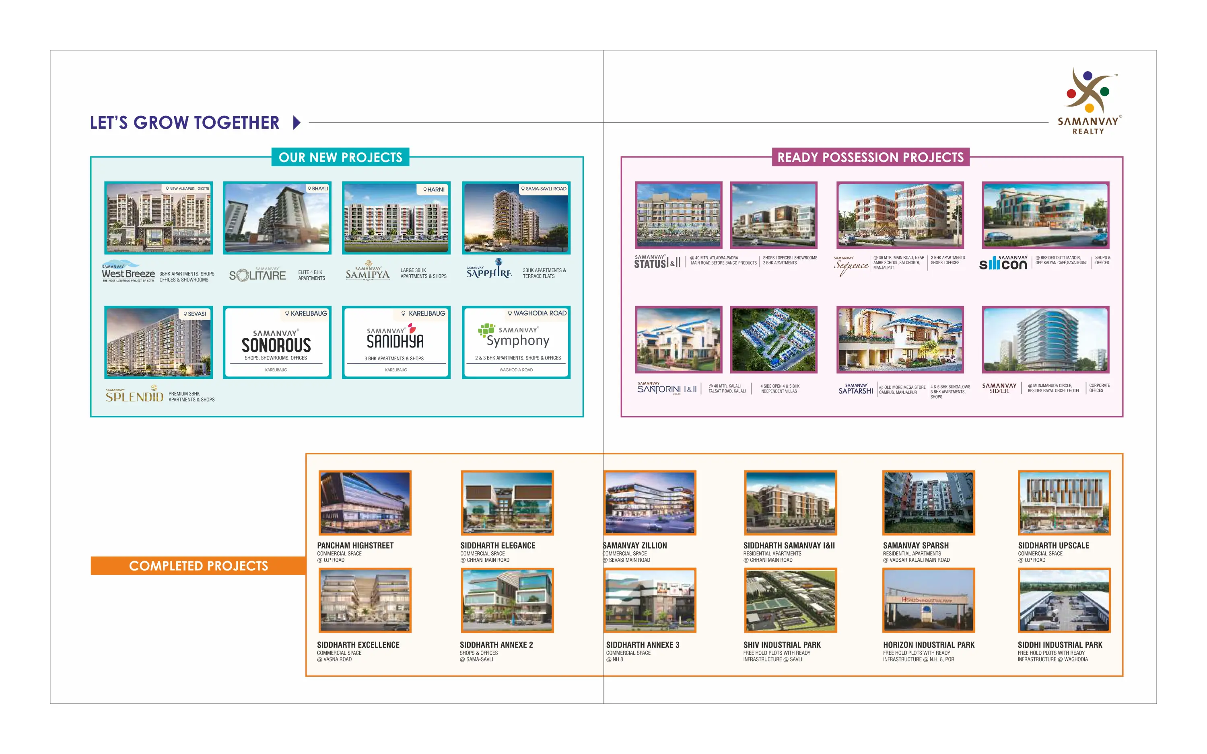Click the Samanvay West Breeze logo
Viewport: 1207px width, 754px height.
point(128,272)
